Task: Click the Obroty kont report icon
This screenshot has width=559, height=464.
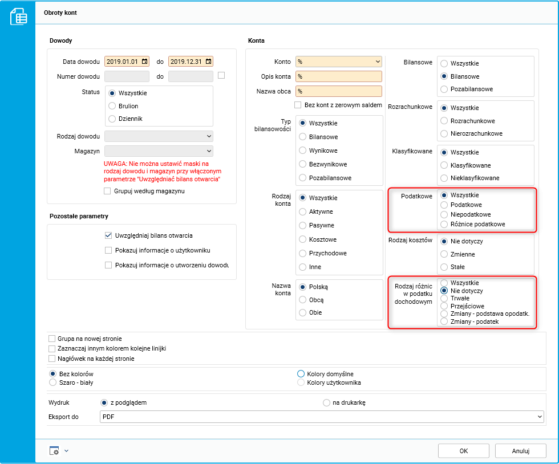Action: coord(18,17)
